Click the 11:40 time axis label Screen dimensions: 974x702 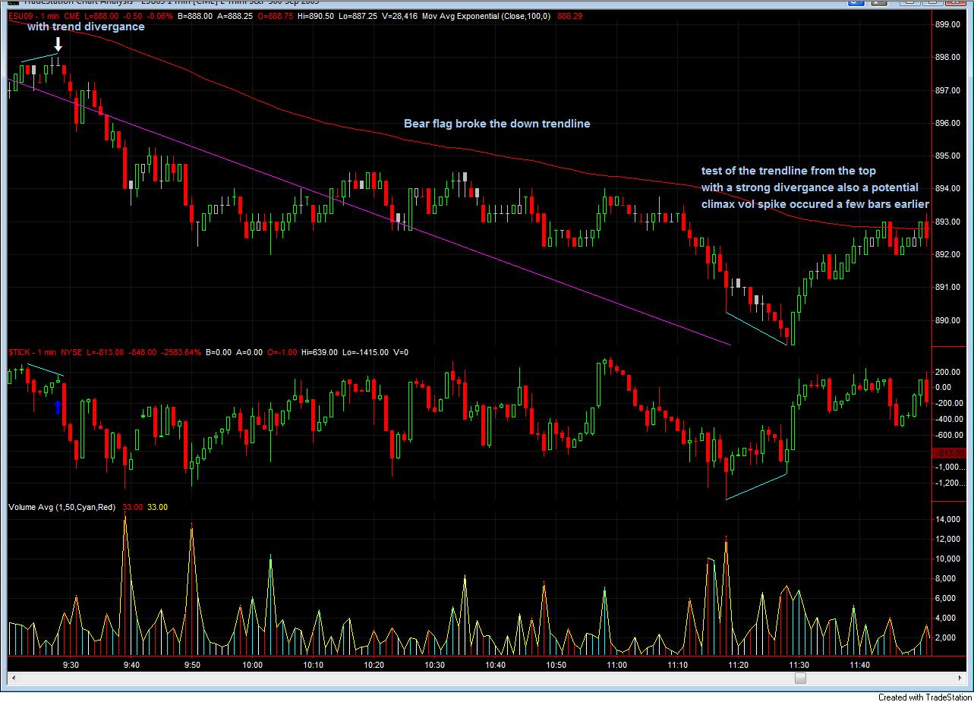click(860, 665)
